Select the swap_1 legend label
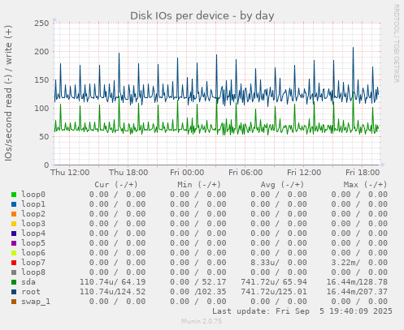The width and height of the screenshot is (404, 330). click(36, 302)
